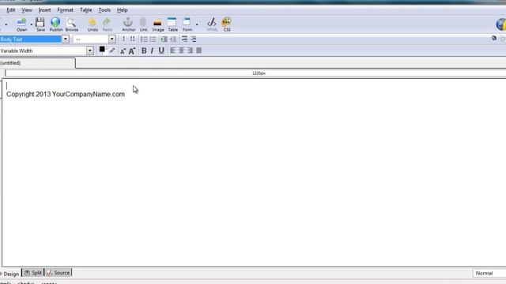Switch to Split view tab
This screenshot has height=284, width=506.
pos(33,273)
